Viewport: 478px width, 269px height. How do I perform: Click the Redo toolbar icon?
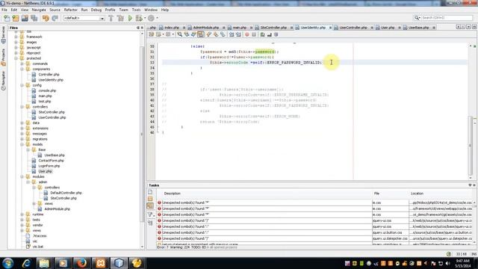[55, 18]
